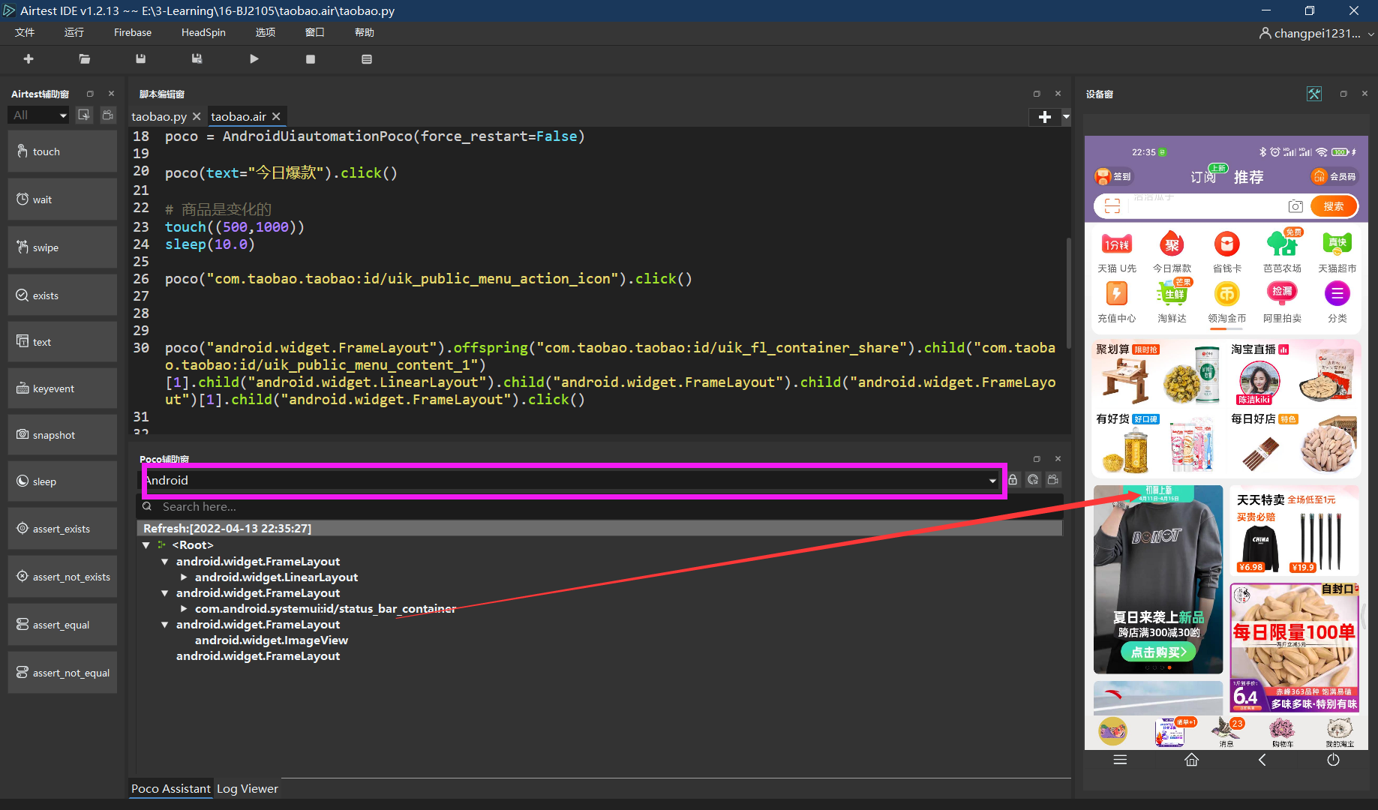The height and width of the screenshot is (810, 1378).
Task: Toggle the Poco inspector refresh icon
Action: pos(1033,480)
